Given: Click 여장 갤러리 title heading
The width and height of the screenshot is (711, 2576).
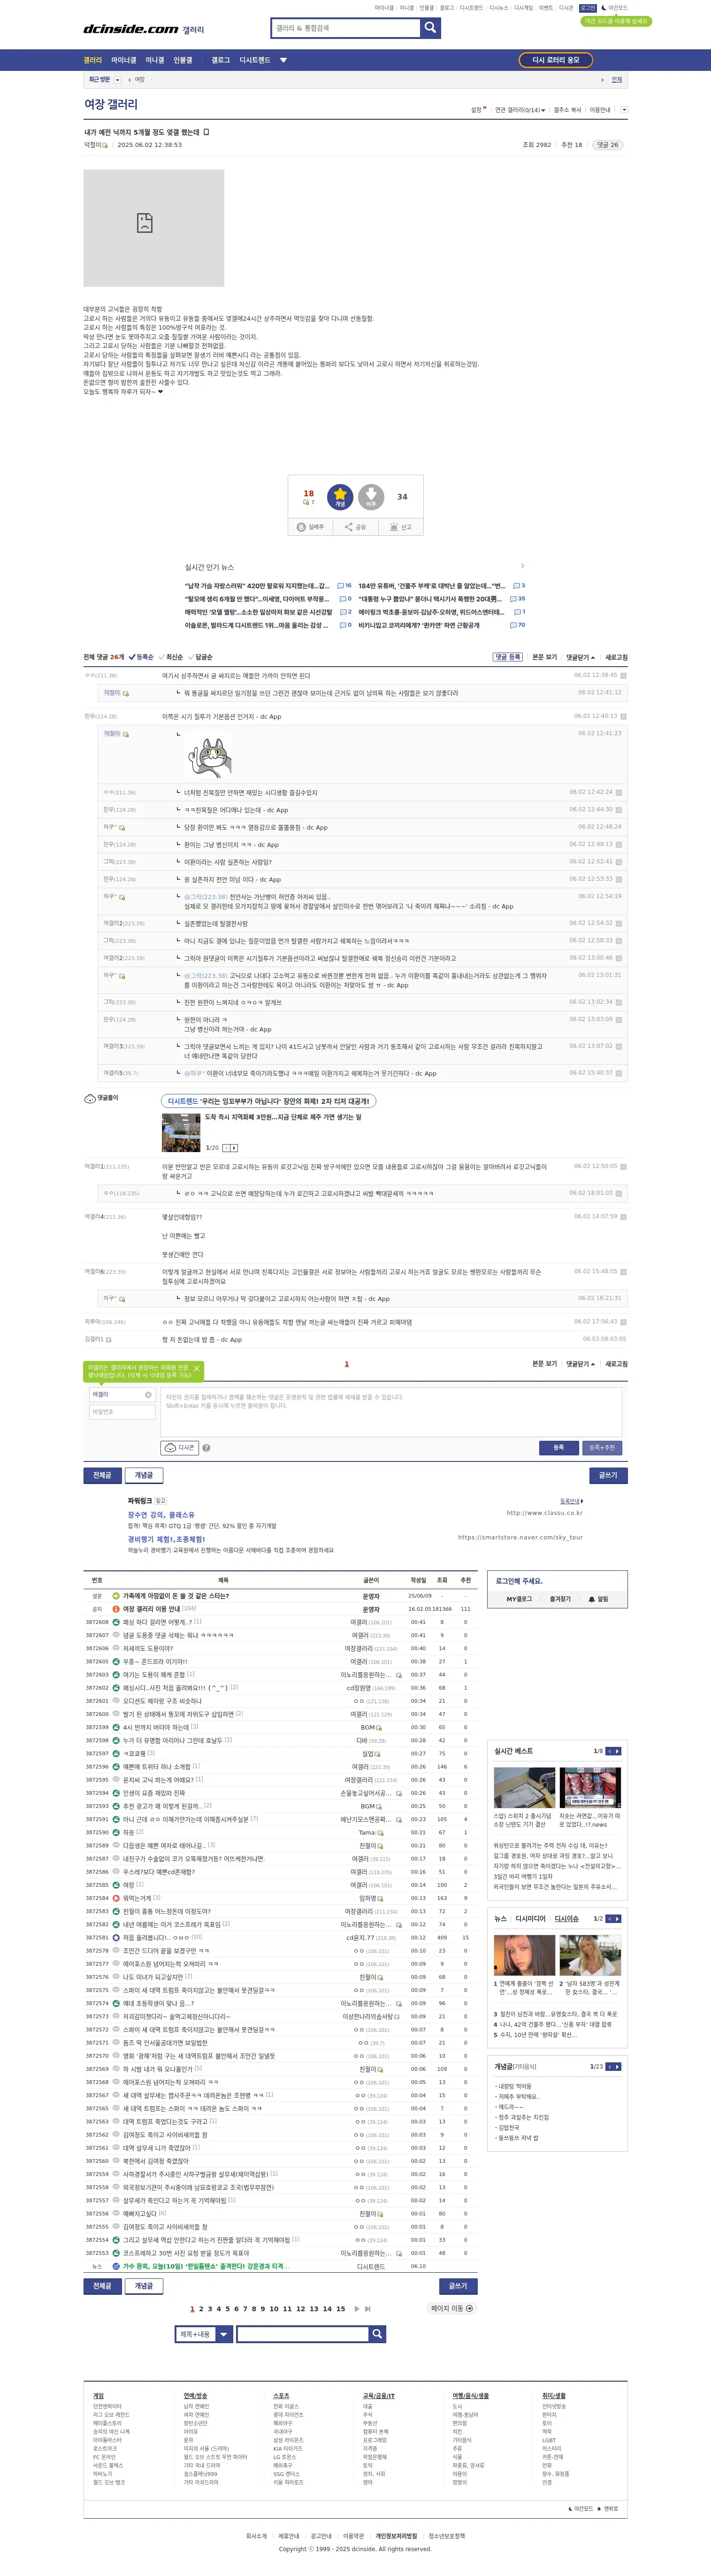Looking at the screenshot, I should click(111, 104).
